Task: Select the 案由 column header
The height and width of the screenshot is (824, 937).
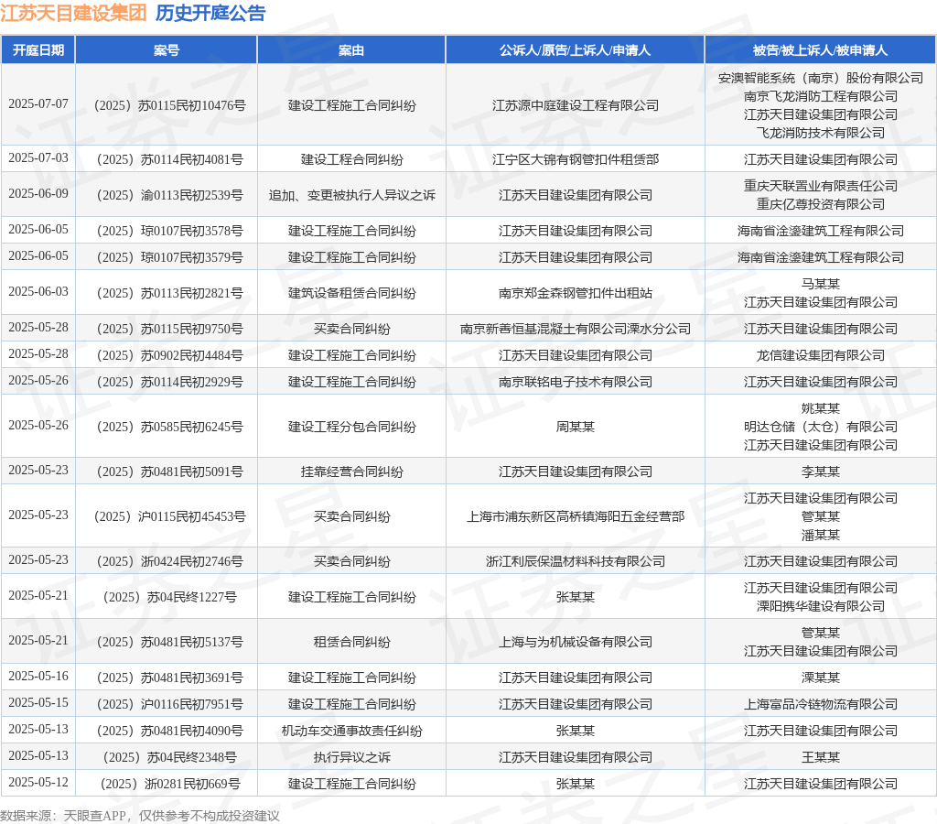Action: (351, 50)
